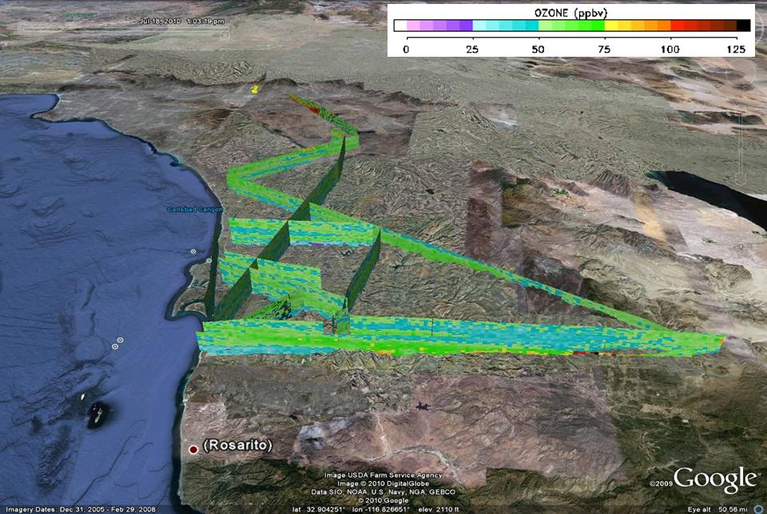Click the elev 2110 ft readout
The image size is (767, 514).
pos(439,509)
